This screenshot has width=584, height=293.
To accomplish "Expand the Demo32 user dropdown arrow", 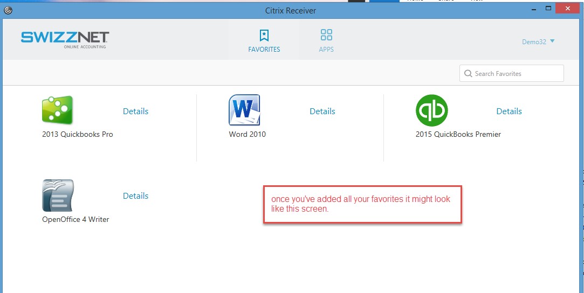I will click(552, 41).
